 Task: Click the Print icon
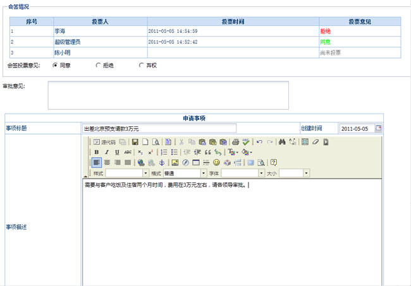pos(235,142)
